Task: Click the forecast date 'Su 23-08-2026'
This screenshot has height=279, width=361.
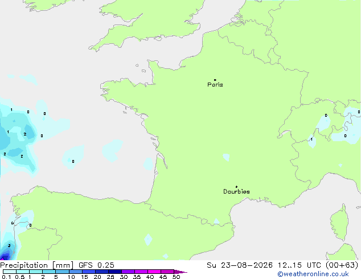Action: coord(240,265)
